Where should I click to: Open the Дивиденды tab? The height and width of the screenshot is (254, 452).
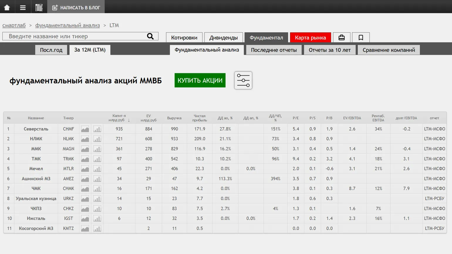coord(223,38)
